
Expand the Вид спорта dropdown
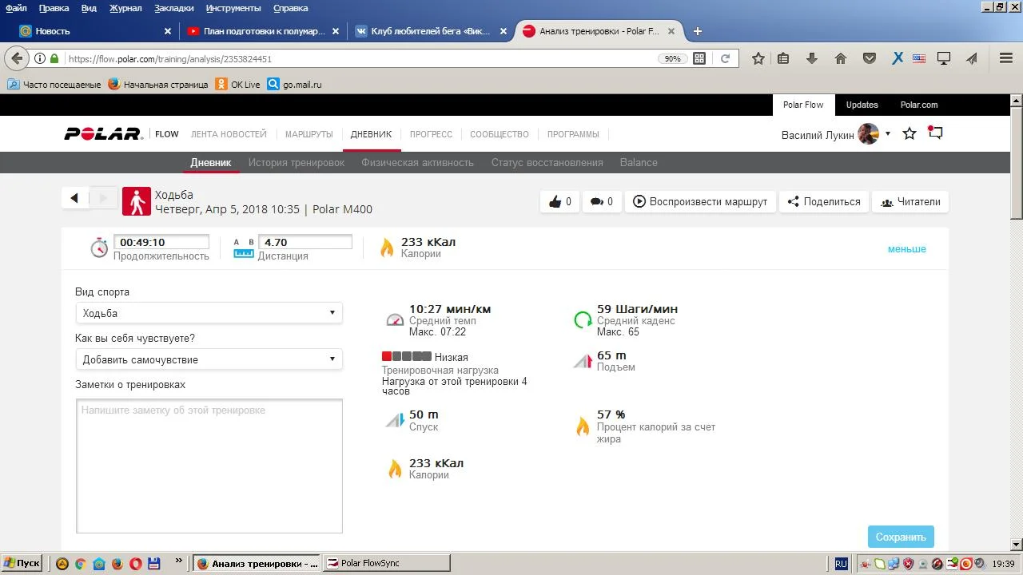click(209, 313)
